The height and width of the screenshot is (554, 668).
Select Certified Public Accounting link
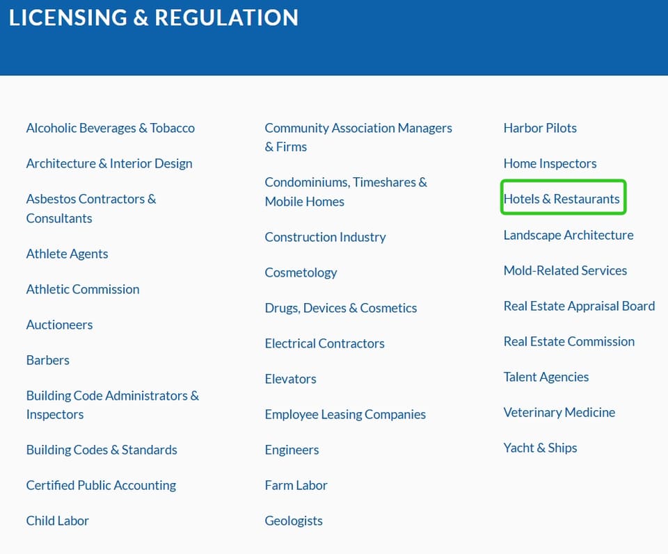101,485
